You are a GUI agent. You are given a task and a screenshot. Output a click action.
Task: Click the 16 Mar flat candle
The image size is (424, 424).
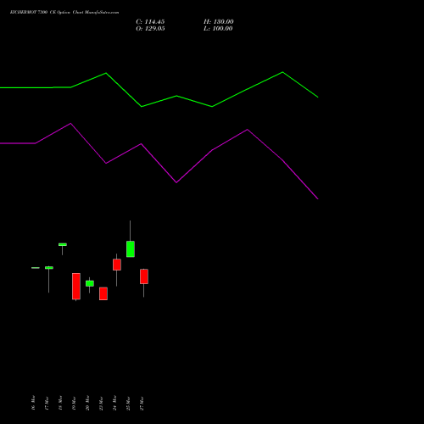36,268
